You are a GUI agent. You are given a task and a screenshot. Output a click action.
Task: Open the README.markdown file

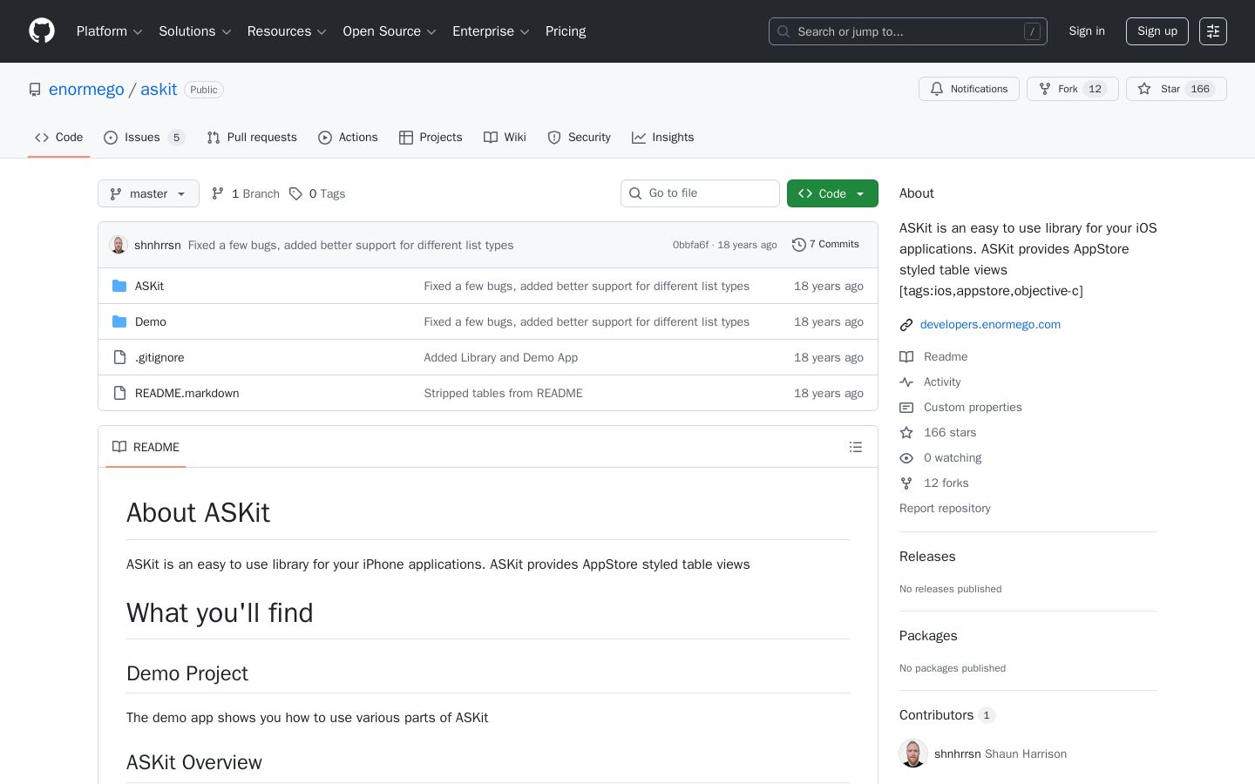[187, 393]
